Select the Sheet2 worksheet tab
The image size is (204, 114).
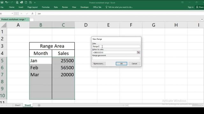point(28,105)
